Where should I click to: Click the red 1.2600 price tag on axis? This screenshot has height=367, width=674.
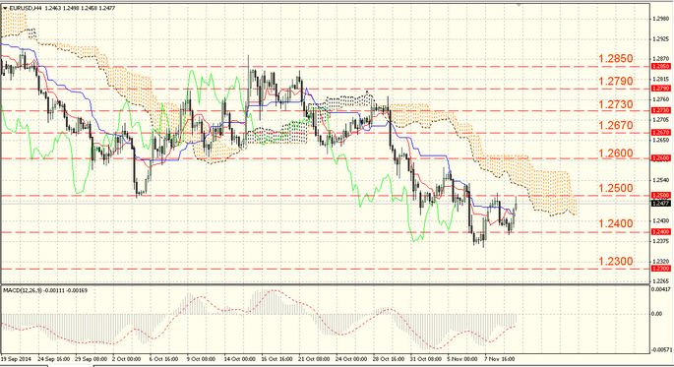click(661, 158)
